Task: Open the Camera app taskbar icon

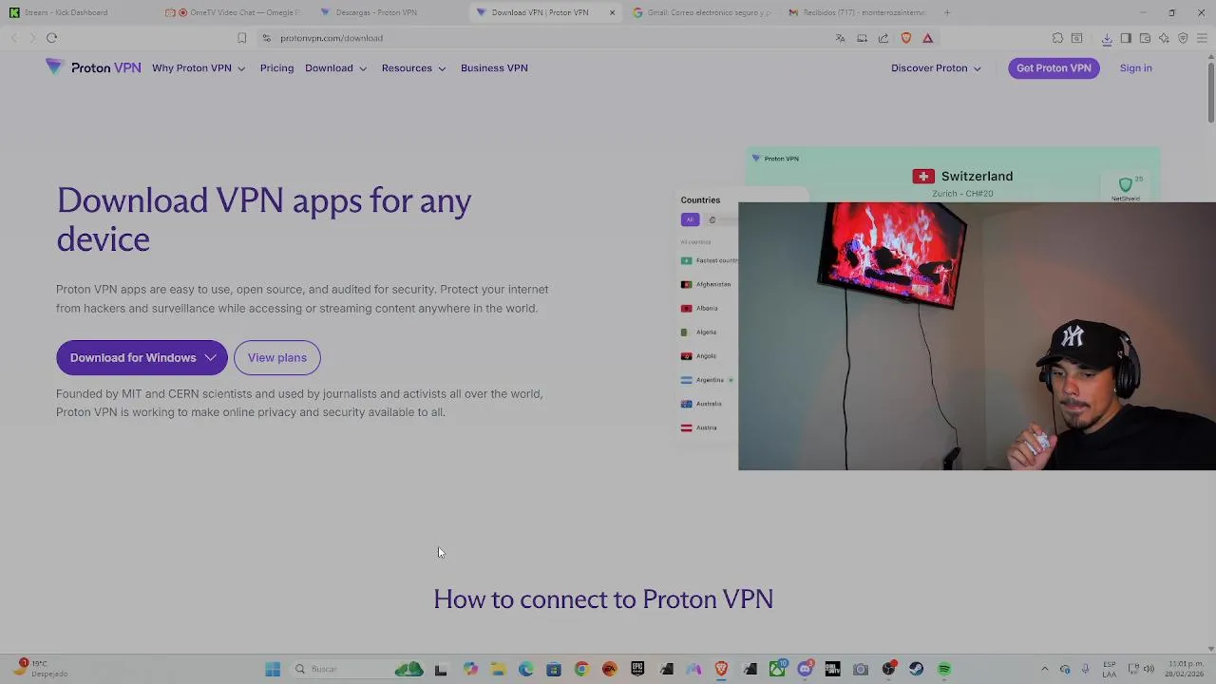Action: point(860,669)
